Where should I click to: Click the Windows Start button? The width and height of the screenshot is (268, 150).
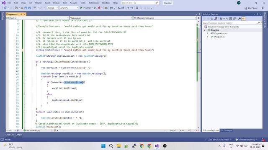click(x=103, y=146)
